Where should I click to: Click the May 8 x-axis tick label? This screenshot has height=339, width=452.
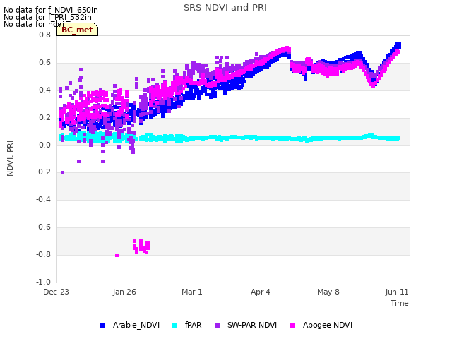point(328,292)
